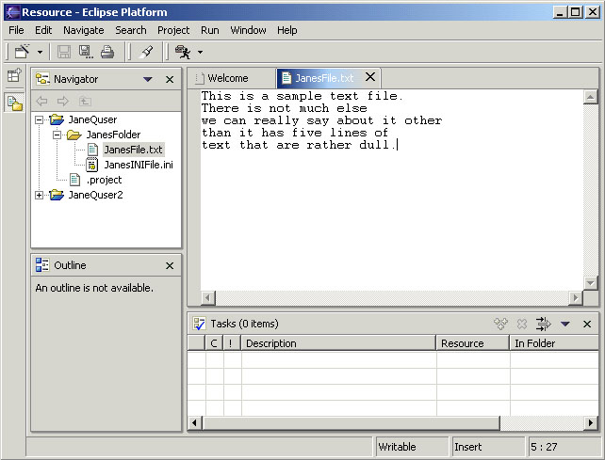This screenshot has width=605, height=460.
Task: Click the editor scroll right arrow
Action: pyautogui.click(x=575, y=298)
